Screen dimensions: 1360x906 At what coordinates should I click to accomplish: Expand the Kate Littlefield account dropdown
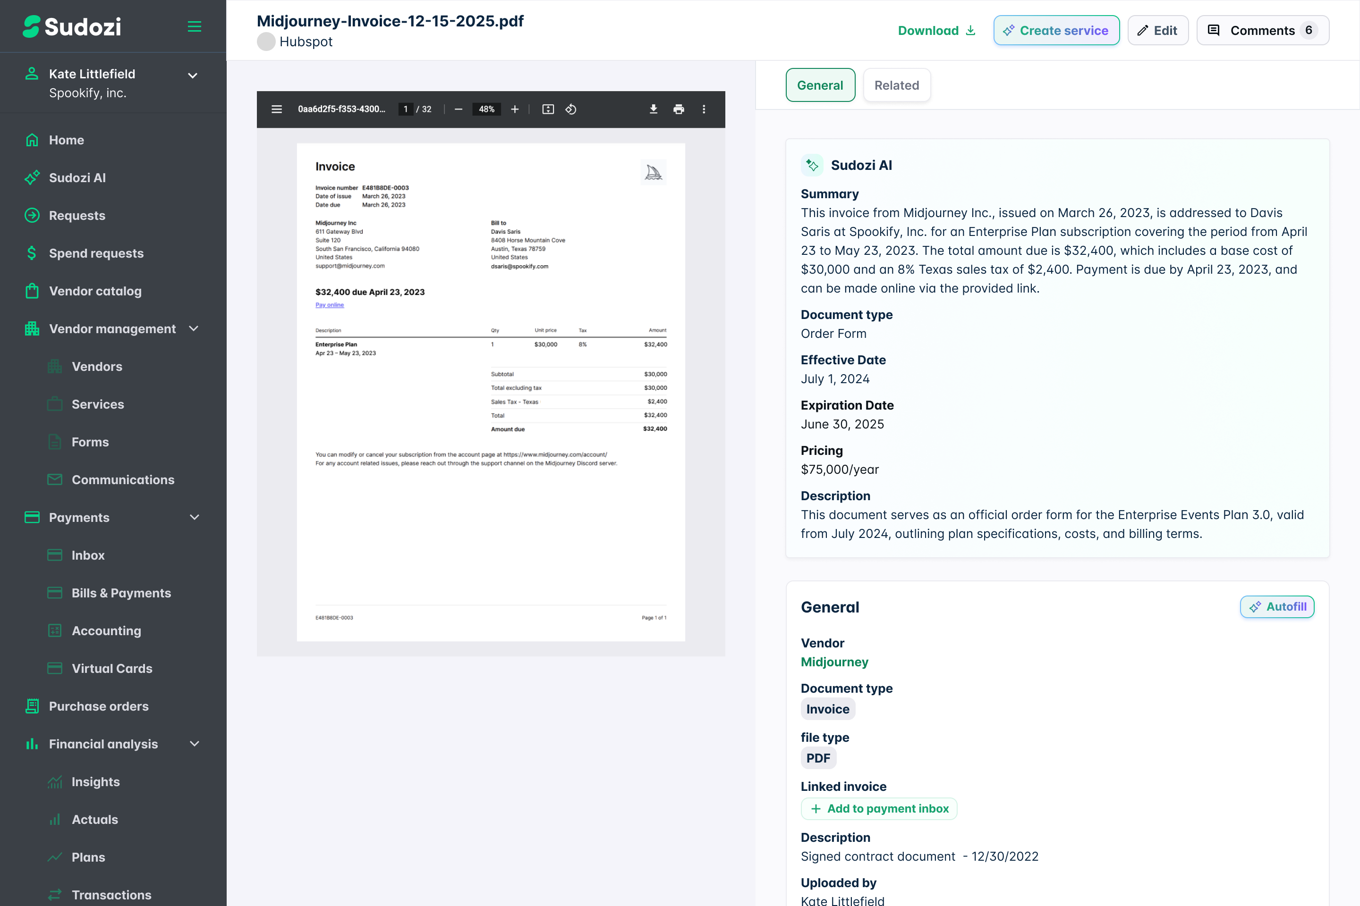[x=193, y=75]
